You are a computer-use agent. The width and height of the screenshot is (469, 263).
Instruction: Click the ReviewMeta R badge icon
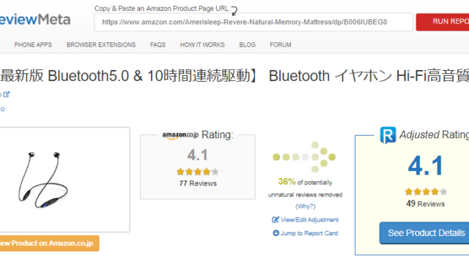(388, 135)
